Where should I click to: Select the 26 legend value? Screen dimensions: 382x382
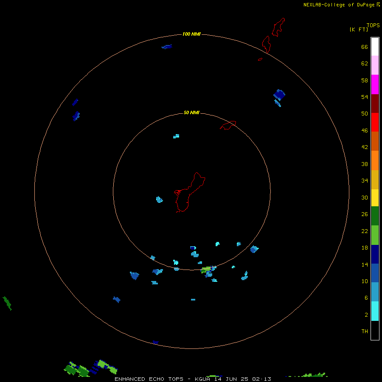(365, 214)
